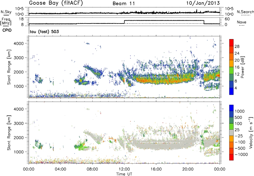
Task: Click '1000' on velocity panel range axis
Action: pos(18,152)
